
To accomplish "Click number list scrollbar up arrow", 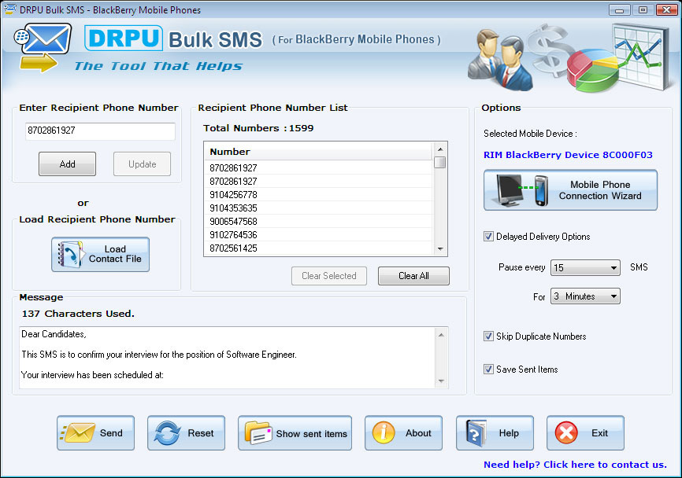I will 440,149.
